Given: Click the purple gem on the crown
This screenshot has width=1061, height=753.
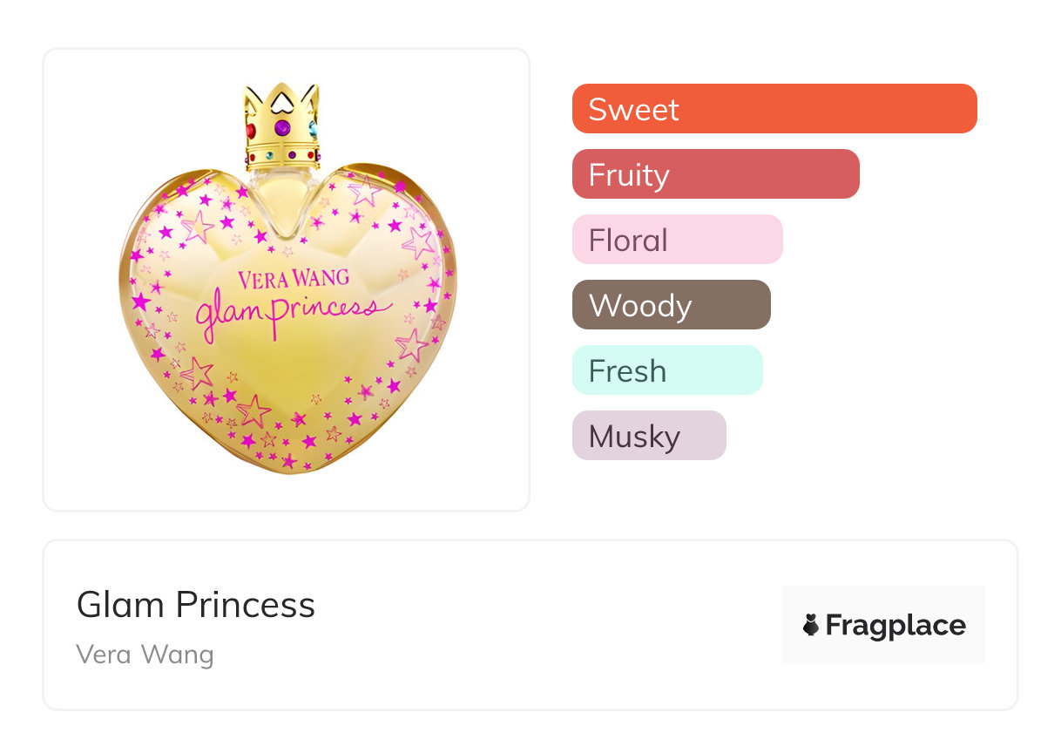Looking at the screenshot, I should tap(282, 127).
